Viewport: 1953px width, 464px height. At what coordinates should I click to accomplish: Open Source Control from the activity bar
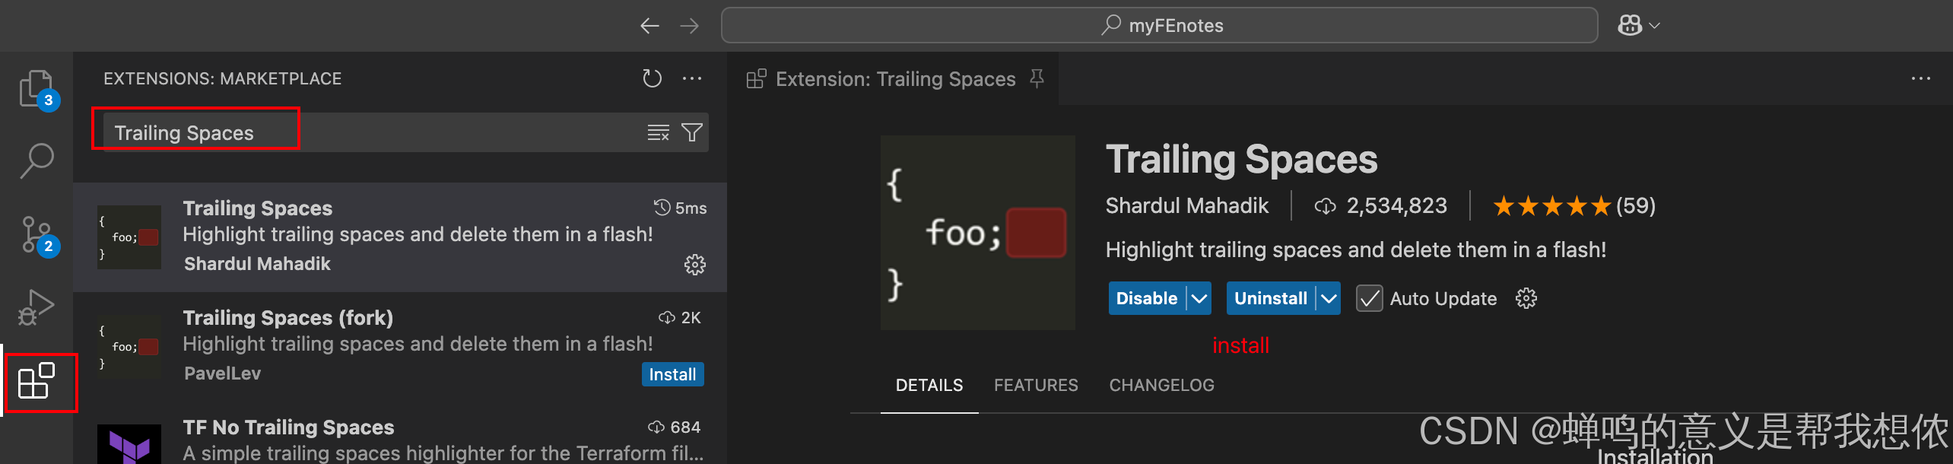pyautogui.click(x=37, y=232)
